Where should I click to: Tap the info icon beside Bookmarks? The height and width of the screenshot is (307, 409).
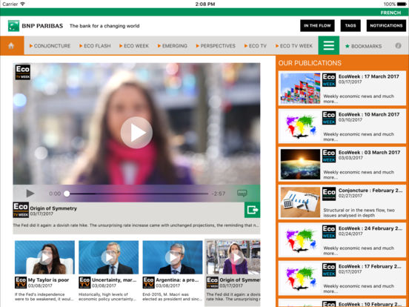(x=398, y=46)
